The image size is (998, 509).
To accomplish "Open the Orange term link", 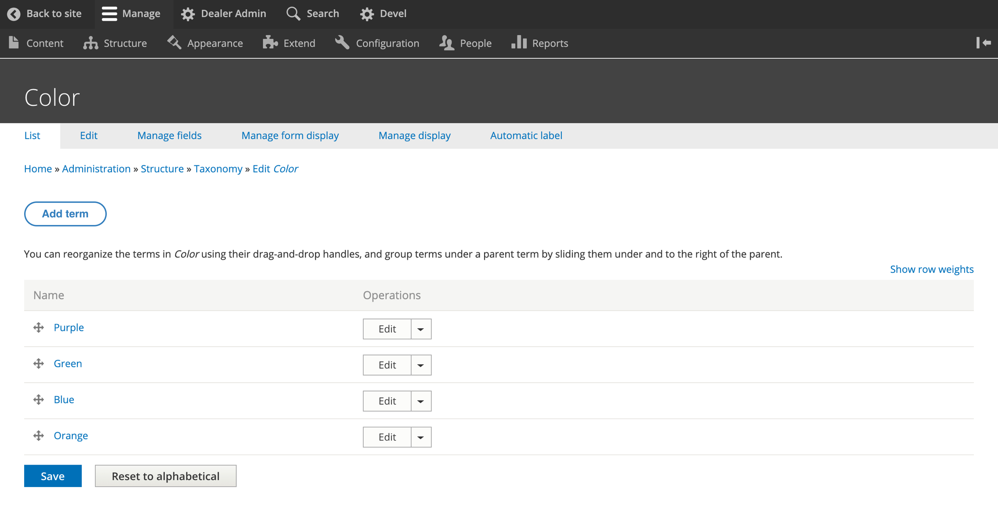I will [71, 435].
